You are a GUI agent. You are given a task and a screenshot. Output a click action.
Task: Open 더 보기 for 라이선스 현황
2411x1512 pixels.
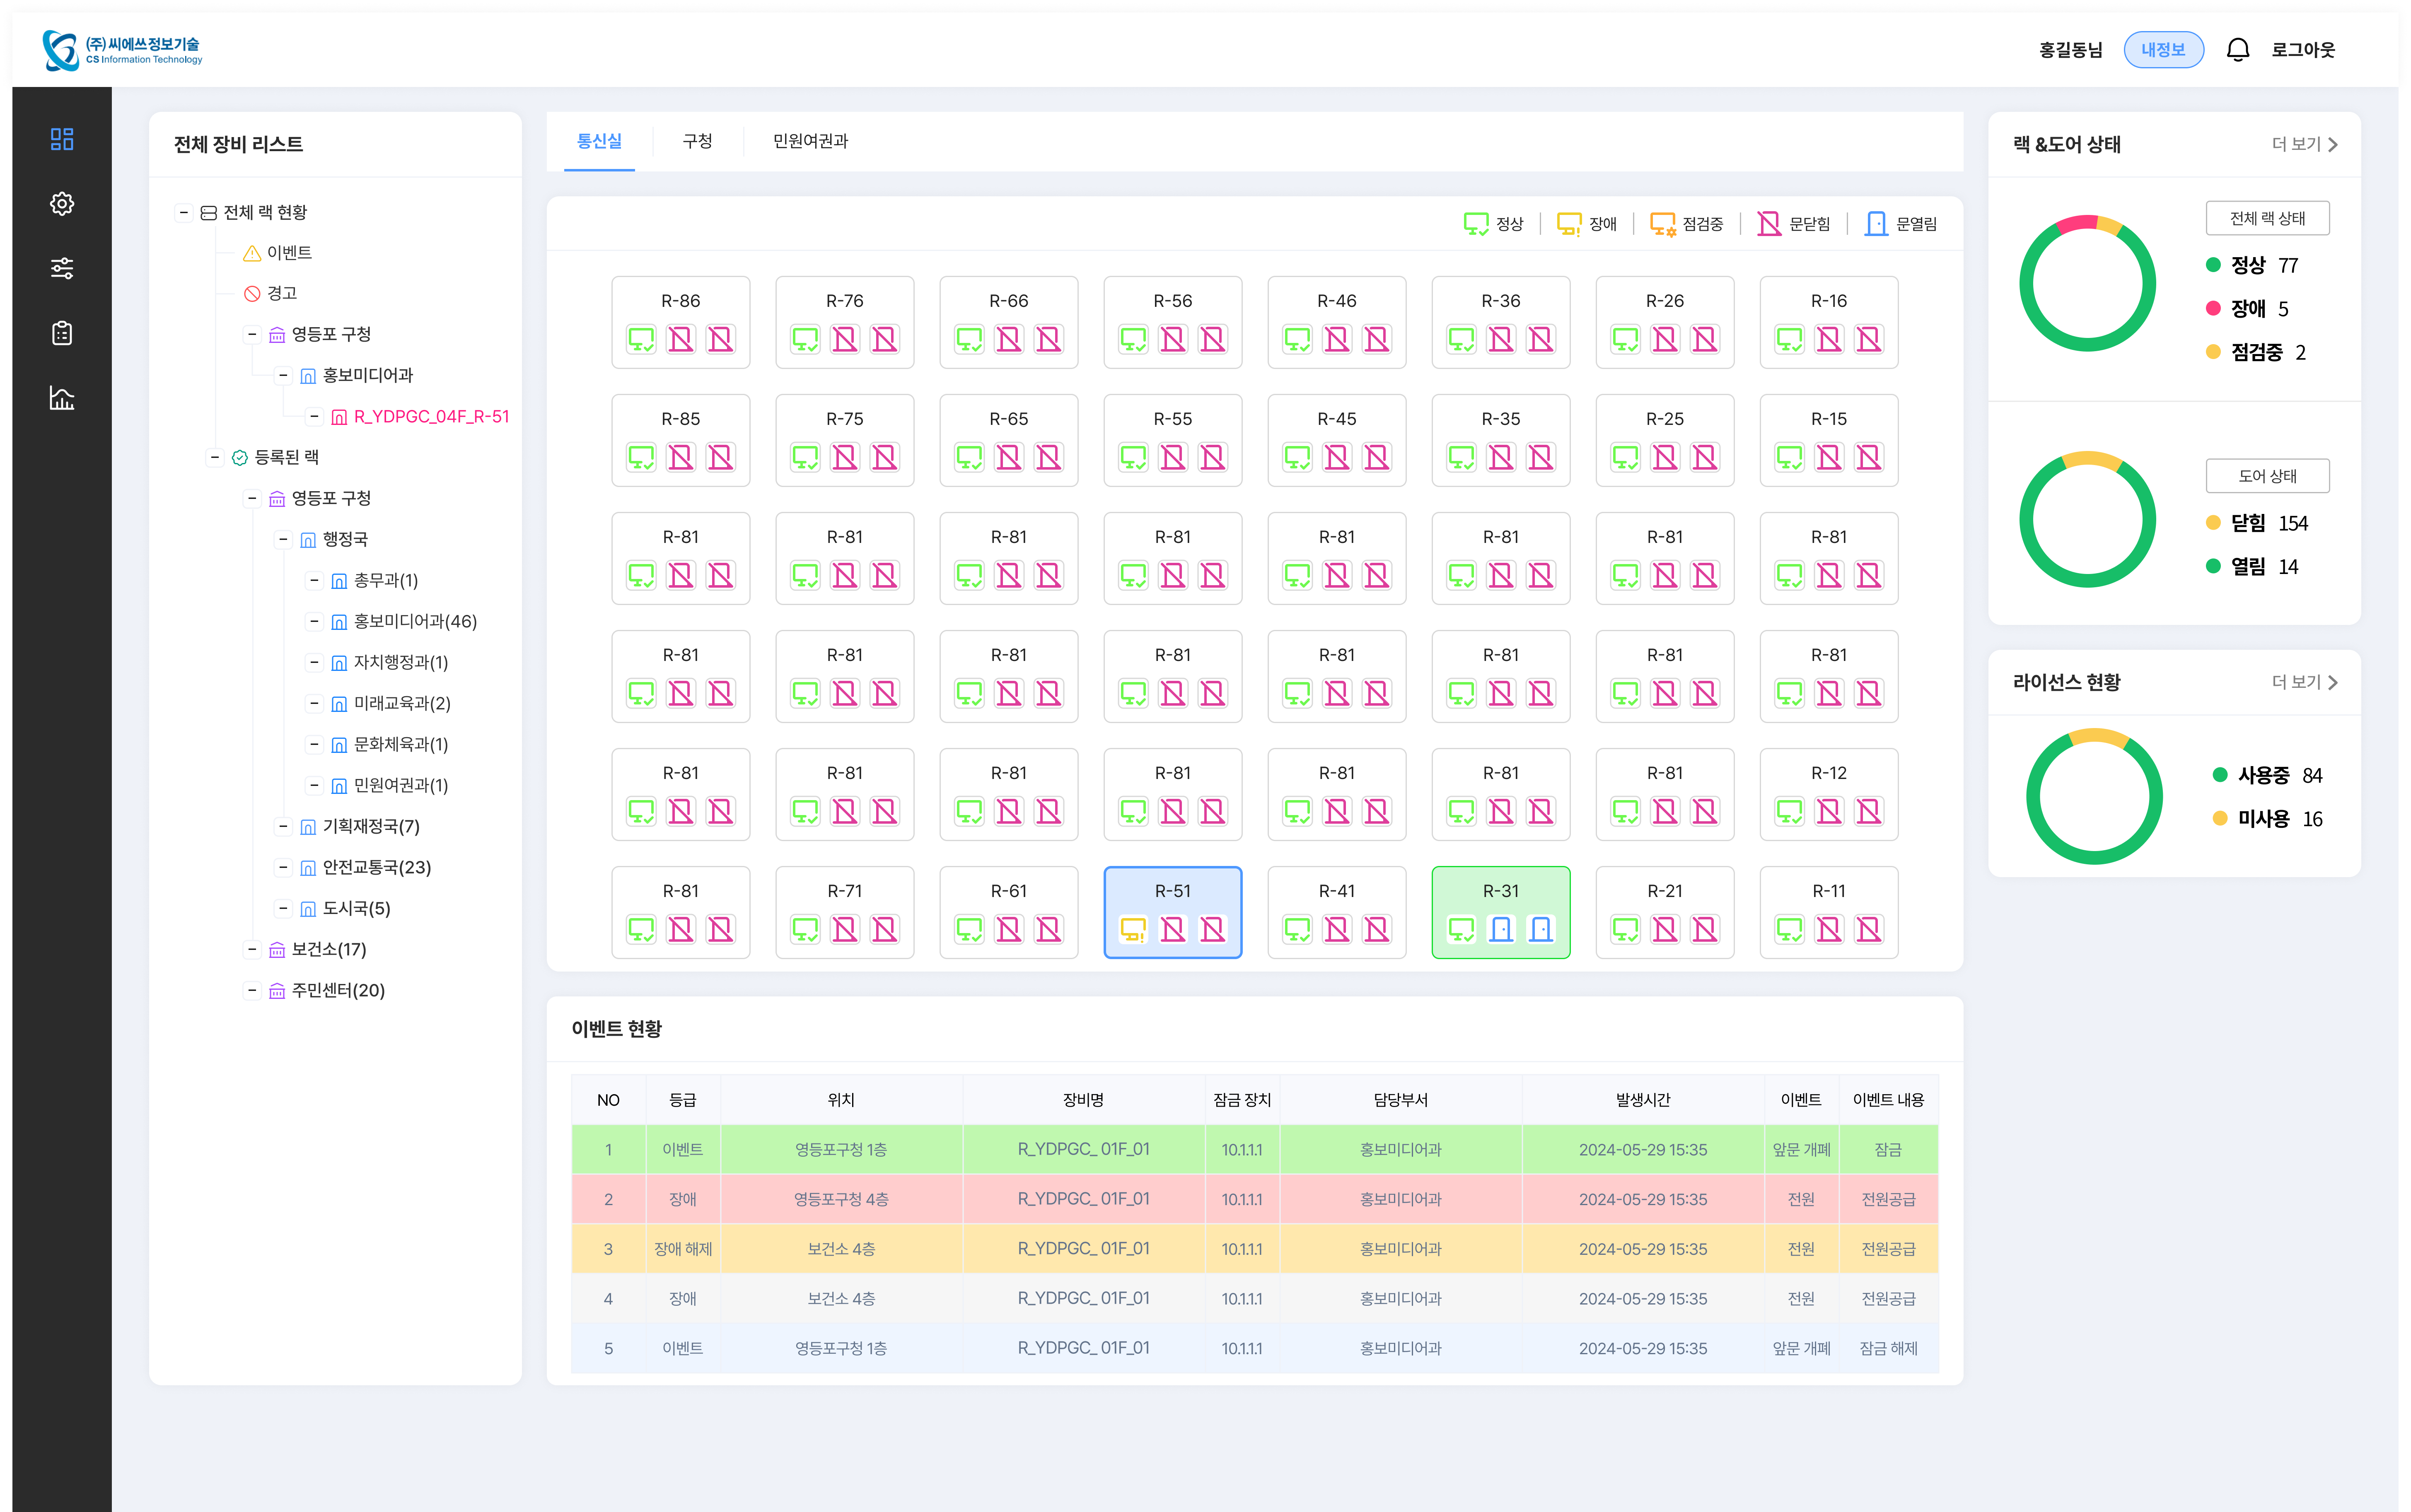coord(2304,682)
